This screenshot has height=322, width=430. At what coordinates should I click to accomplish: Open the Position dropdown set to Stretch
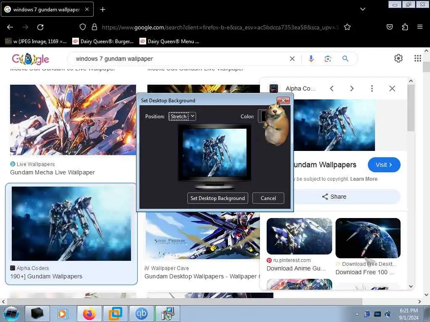pos(182,117)
